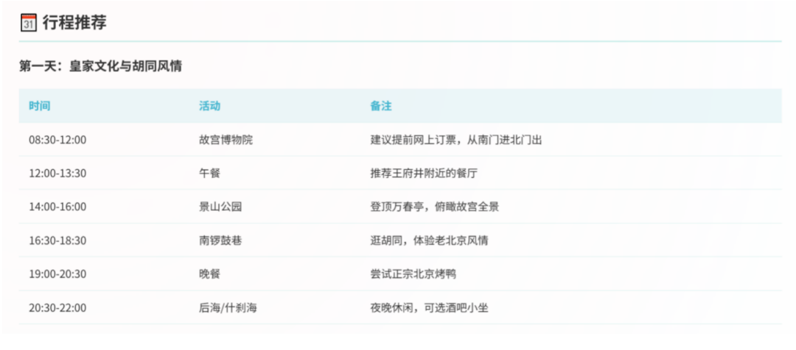Image resolution: width=796 pixels, height=350 pixels.
Task: Click the note 推荐王府井附近的餐厅
Action: 424,174
